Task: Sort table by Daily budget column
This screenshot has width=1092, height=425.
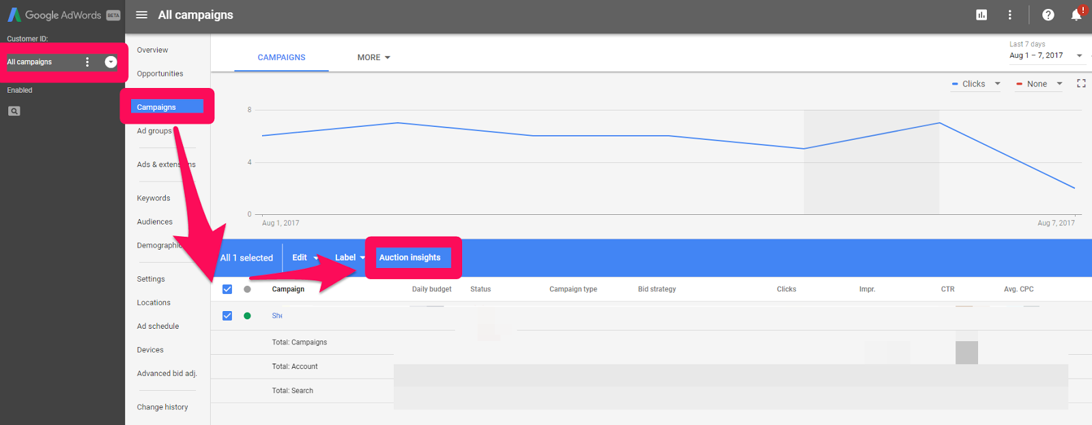Action: tap(432, 289)
